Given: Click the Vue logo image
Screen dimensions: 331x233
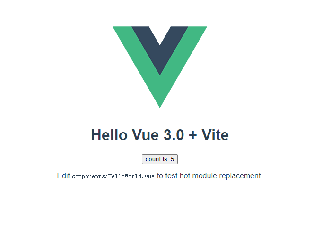Looking at the screenshot, I should (x=160, y=67).
